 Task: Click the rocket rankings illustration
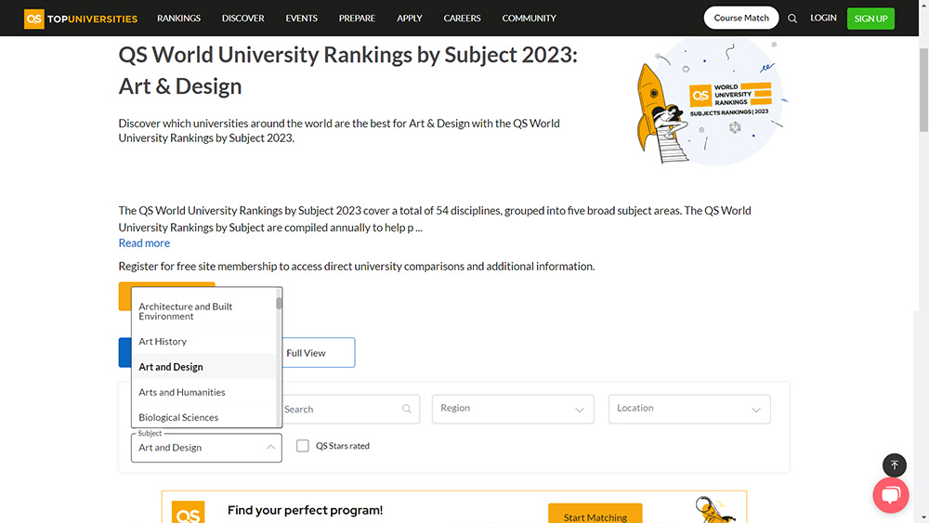[x=711, y=101]
